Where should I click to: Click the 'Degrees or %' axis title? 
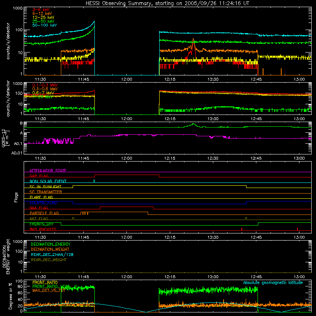(x=10, y=296)
